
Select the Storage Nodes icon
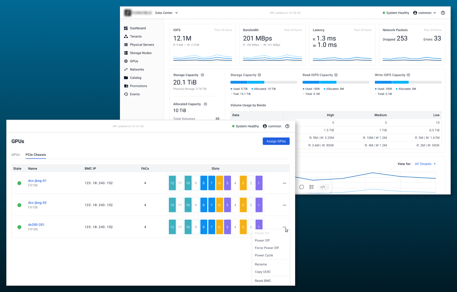click(126, 53)
